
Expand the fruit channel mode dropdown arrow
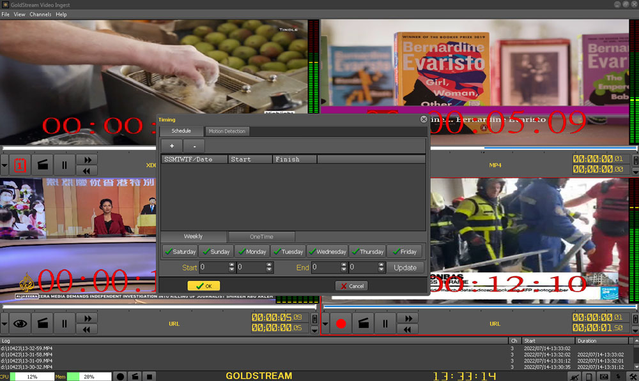(4, 165)
